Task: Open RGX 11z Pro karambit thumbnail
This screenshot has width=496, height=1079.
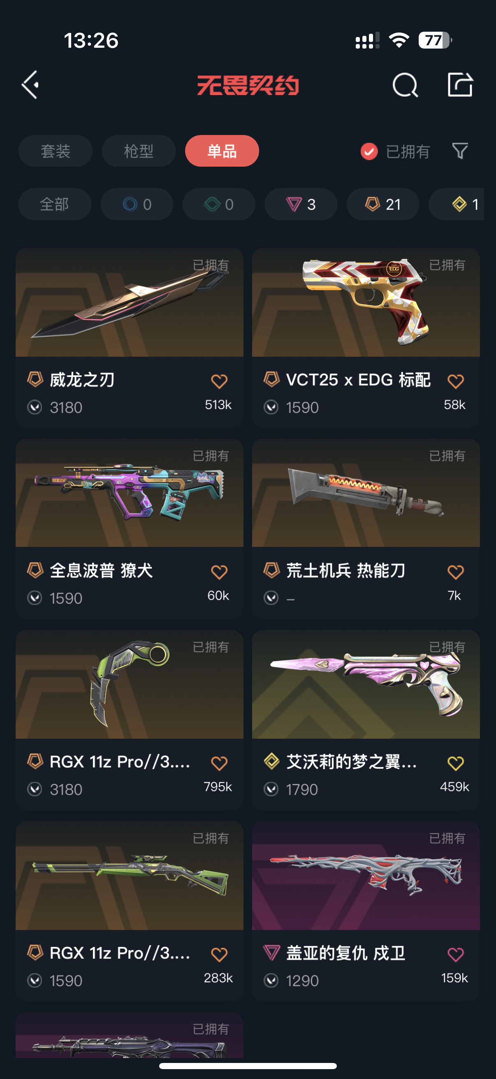Action: click(x=129, y=684)
